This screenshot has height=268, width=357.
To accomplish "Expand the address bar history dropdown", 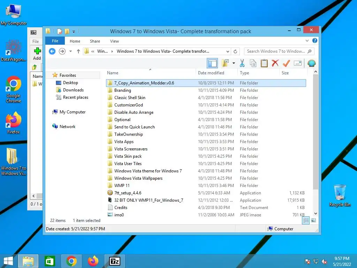I will point(227,51).
